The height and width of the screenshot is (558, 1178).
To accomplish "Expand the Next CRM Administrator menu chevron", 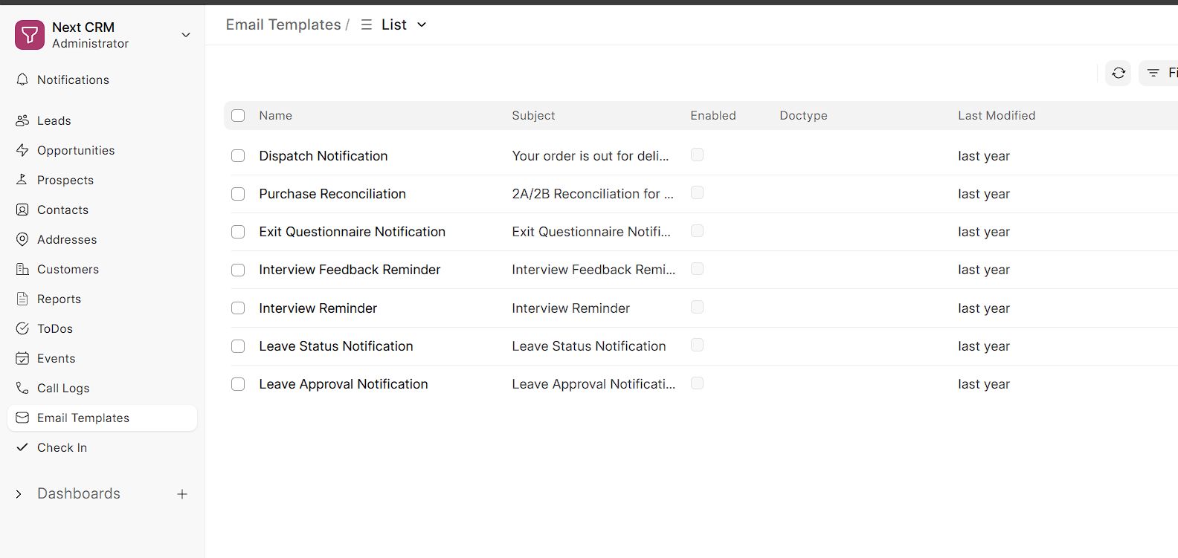I will [186, 35].
